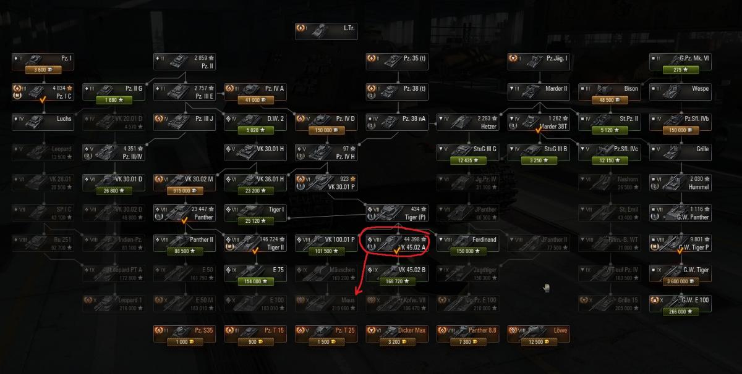The height and width of the screenshot is (374, 742).
Task: Click the Ferdinand tank destroyer icon
Action: 467,243
